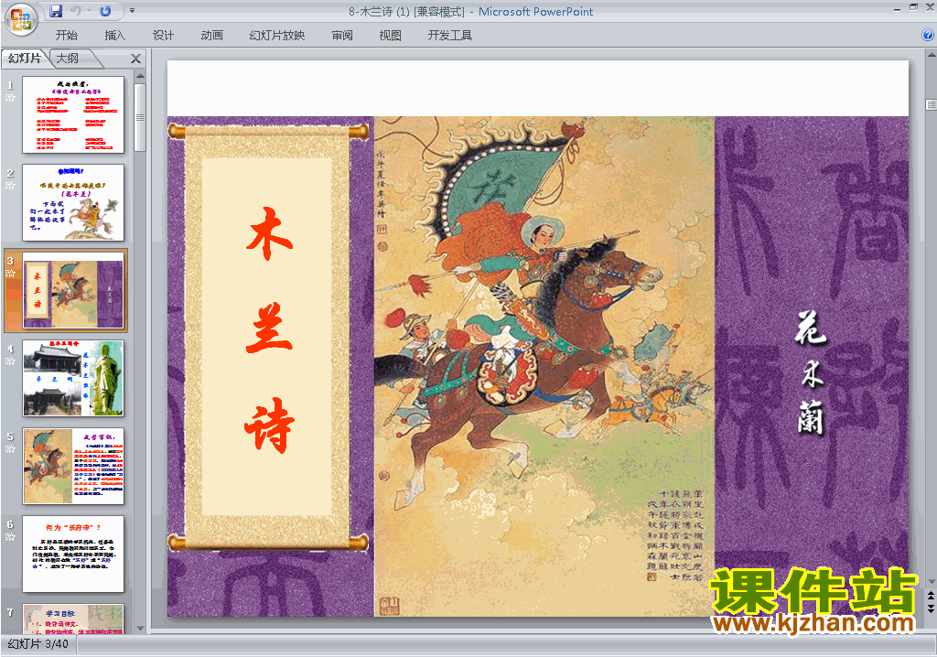Switch to the 幻灯片 pane tab
The height and width of the screenshot is (657, 937).
(25, 58)
